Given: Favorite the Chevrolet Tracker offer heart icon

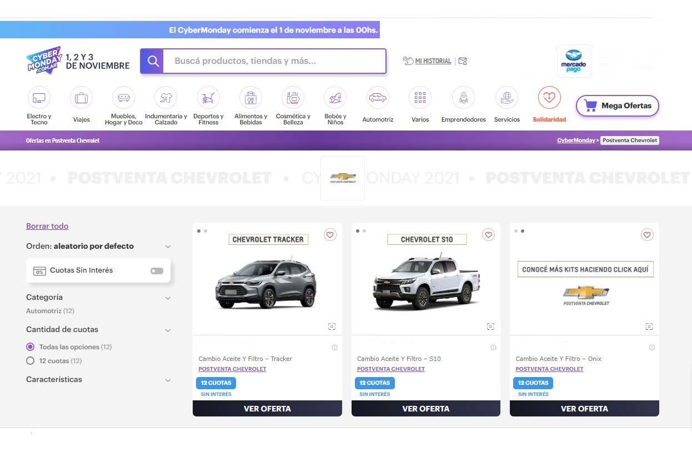Looking at the screenshot, I should 330,235.
